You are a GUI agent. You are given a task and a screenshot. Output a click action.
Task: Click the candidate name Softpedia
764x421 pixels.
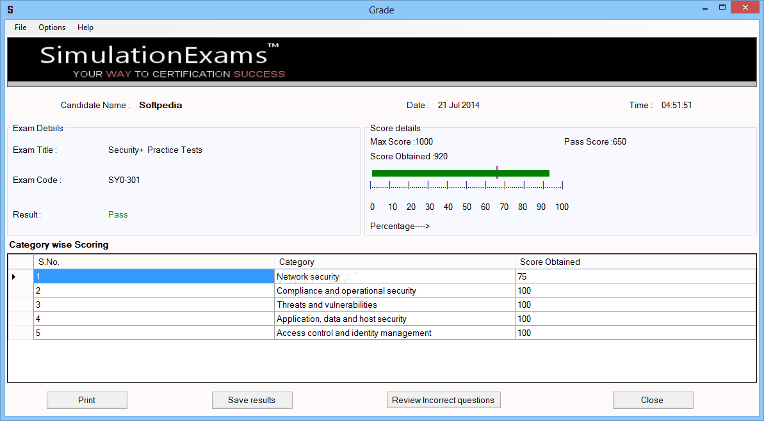(x=160, y=105)
